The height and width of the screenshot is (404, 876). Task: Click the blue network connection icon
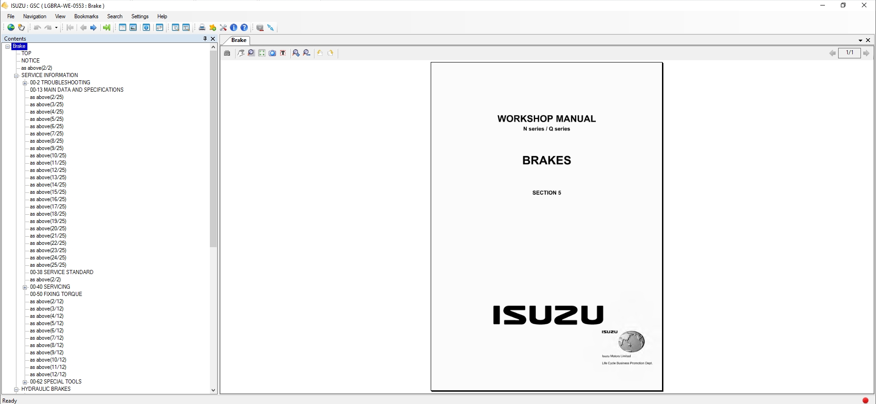pyautogui.click(x=271, y=28)
